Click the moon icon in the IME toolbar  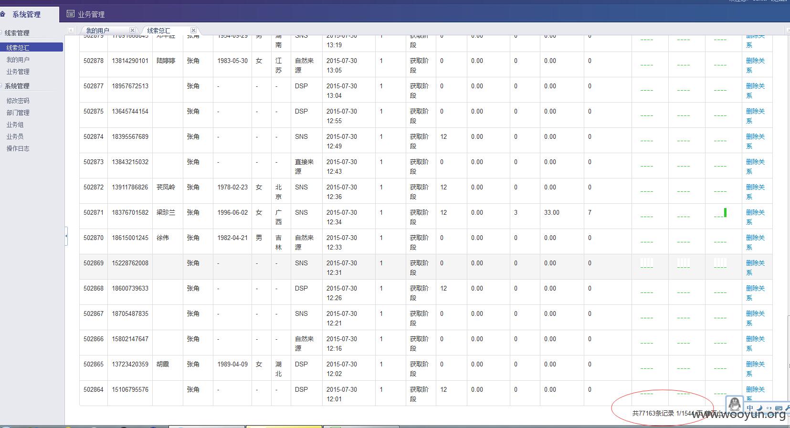coord(759,408)
